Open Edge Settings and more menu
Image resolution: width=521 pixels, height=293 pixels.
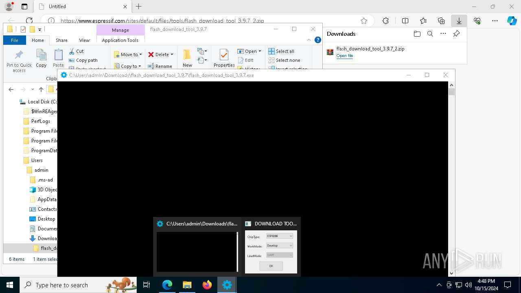click(495, 21)
